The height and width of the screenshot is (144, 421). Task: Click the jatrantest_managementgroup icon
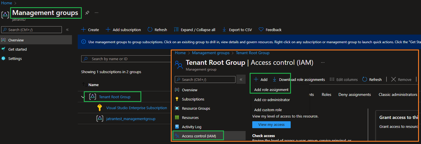coord(100,118)
